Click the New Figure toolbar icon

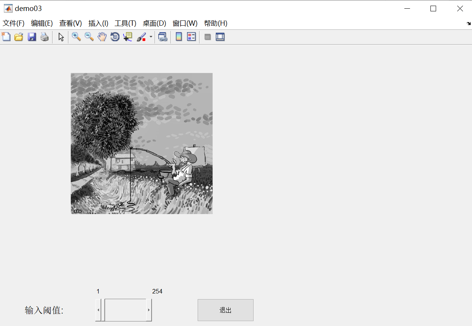pos(6,37)
